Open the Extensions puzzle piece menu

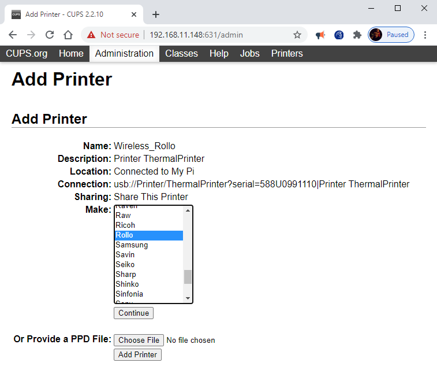[x=357, y=35]
